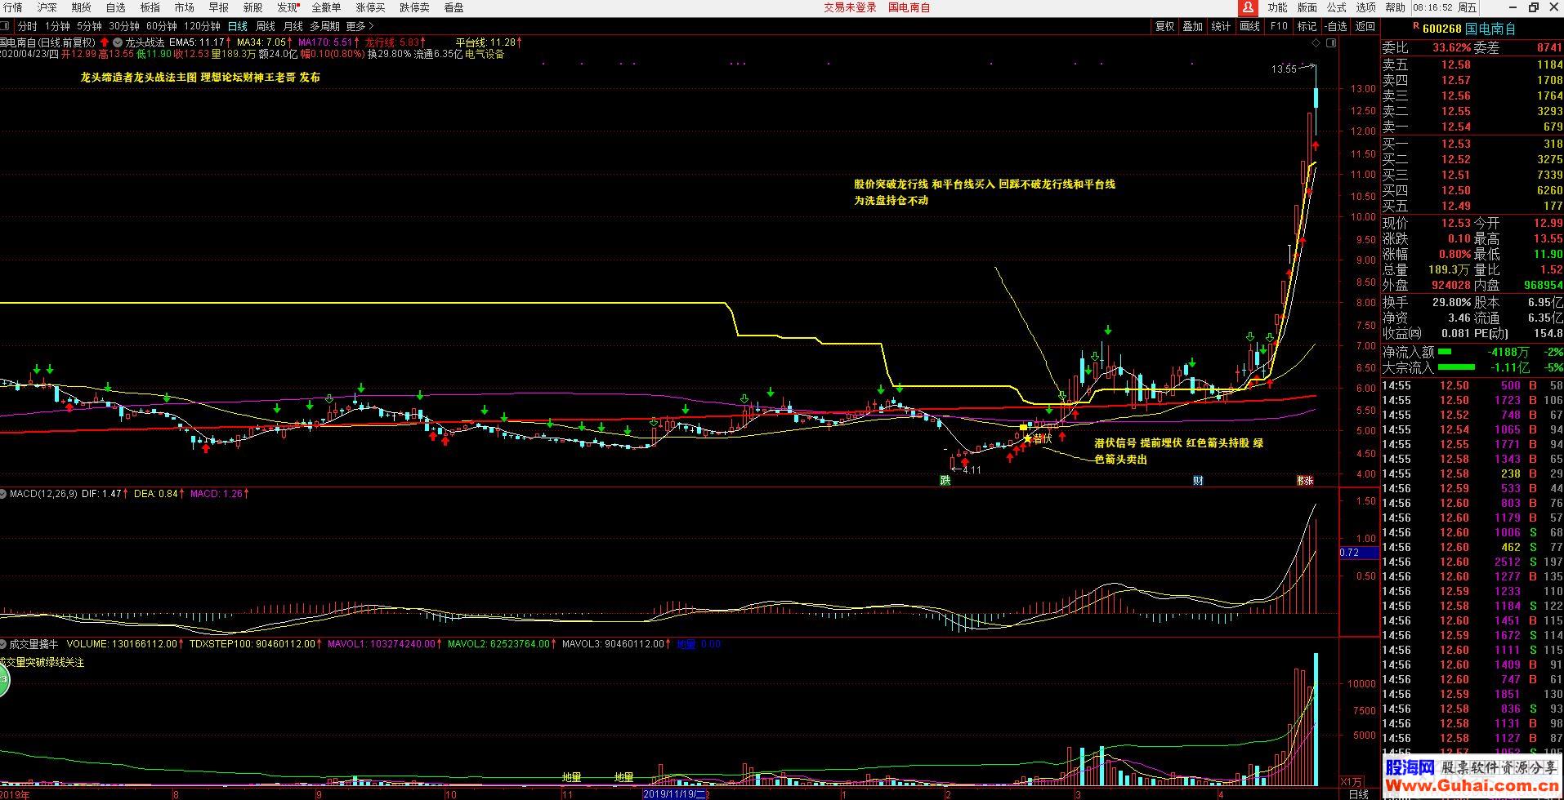Open the 功能 menu
This screenshot has height=800, width=1564.
(x=1277, y=7)
